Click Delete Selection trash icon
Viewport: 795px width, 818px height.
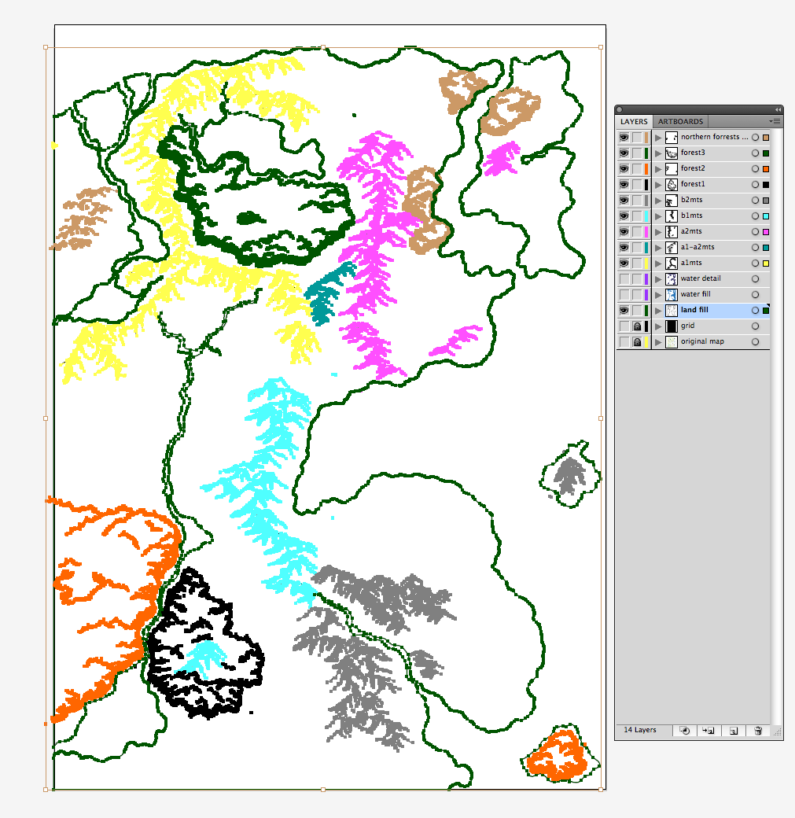point(759,731)
